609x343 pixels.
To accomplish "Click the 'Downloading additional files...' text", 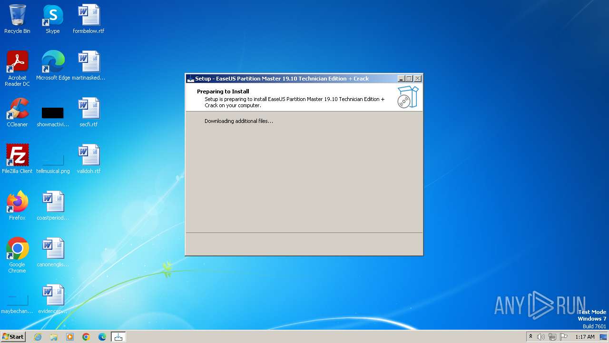I will (x=239, y=121).
